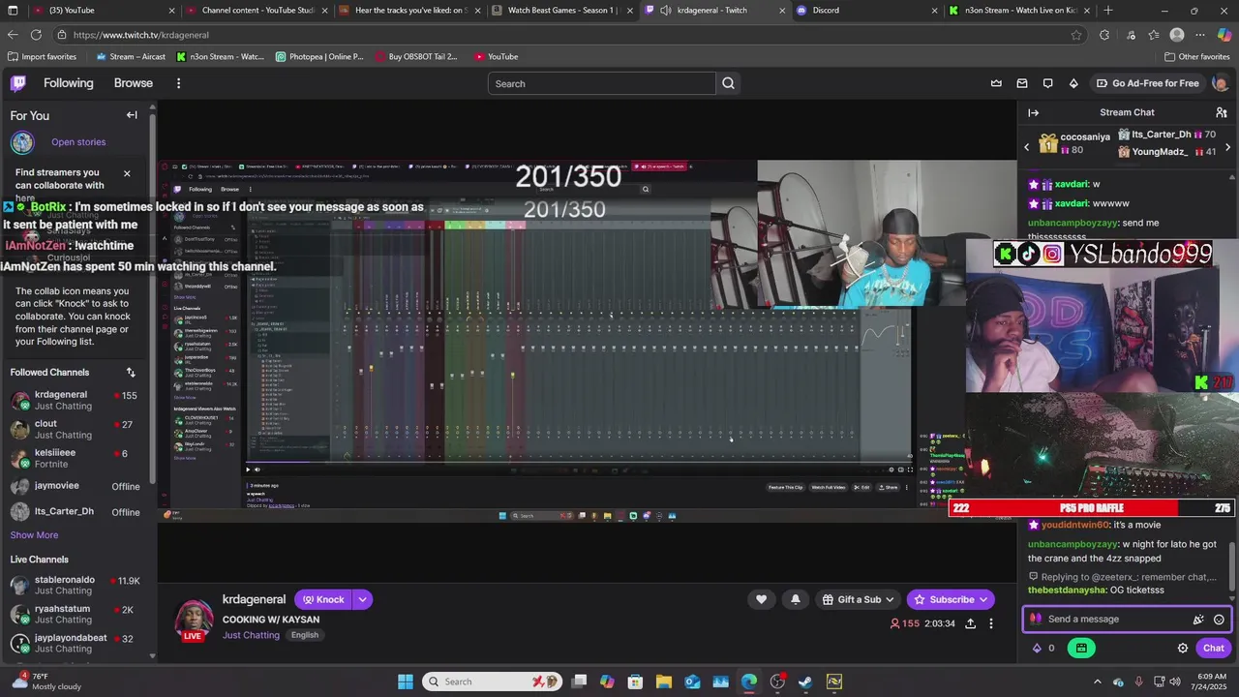Image resolution: width=1239 pixels, height=697 pixels.
Task: Click the Go Ad-Free for Free button
Action: [x=1146, y=83]
